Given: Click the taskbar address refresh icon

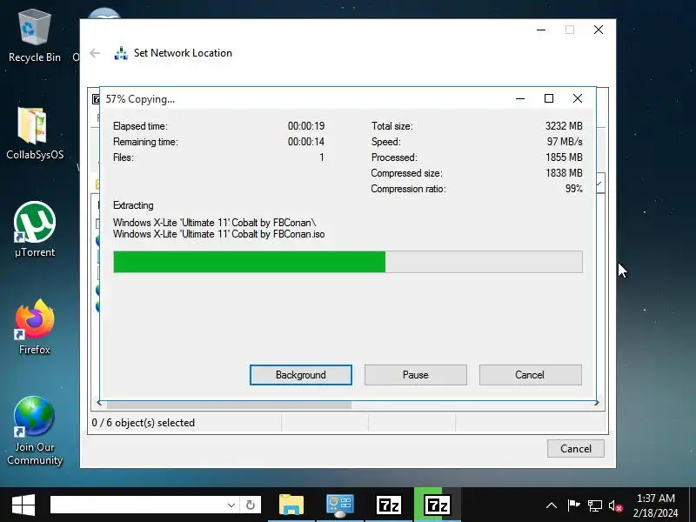Looking at the screenshot, I should point(251,505).
